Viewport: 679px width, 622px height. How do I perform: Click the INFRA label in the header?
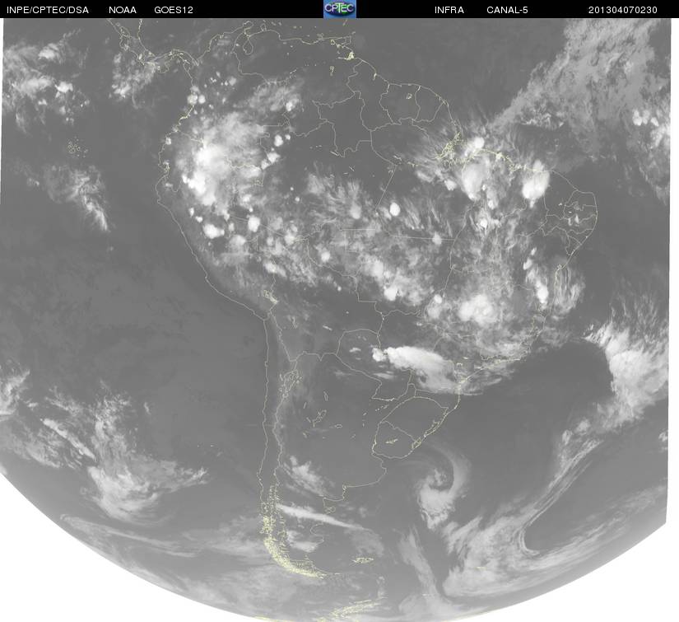(449, 10)
